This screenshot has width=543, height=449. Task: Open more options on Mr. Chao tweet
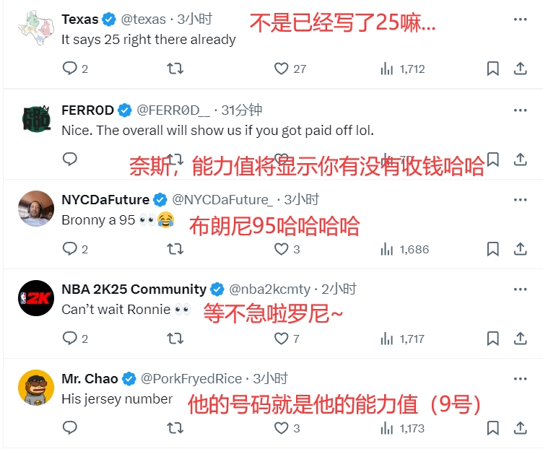coord(520,379)
